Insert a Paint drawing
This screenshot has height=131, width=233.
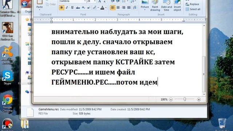point(155,6)
